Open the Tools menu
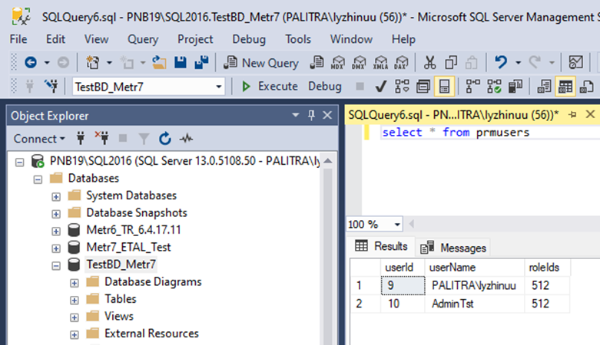 [x=298, y=39]
